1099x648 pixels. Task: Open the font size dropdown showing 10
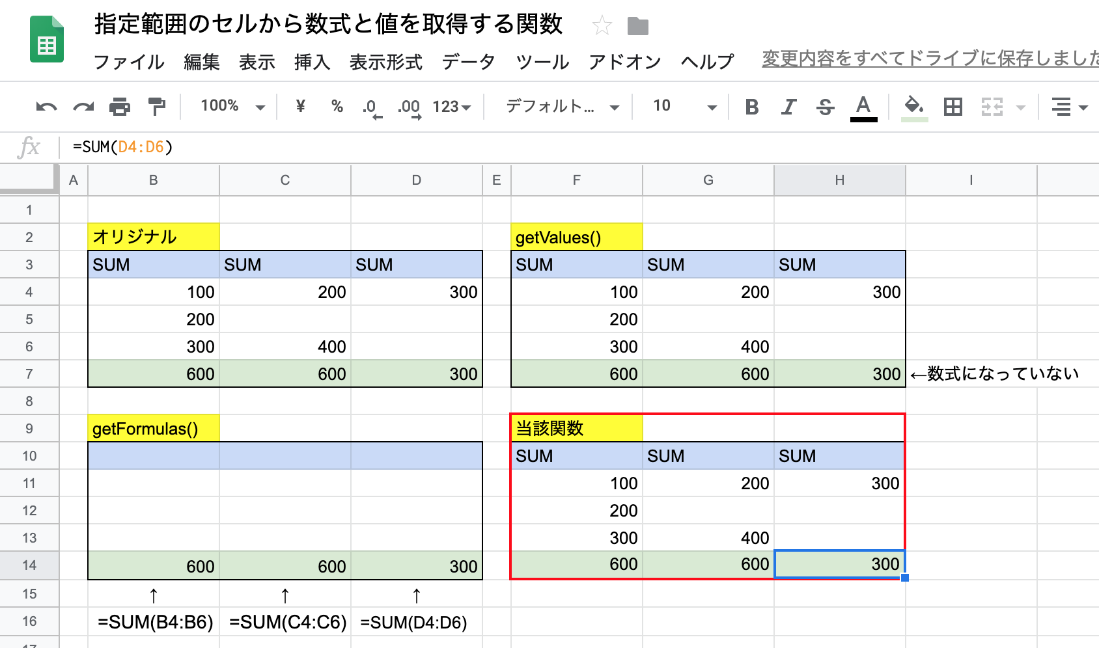click(x=680, y=106)
